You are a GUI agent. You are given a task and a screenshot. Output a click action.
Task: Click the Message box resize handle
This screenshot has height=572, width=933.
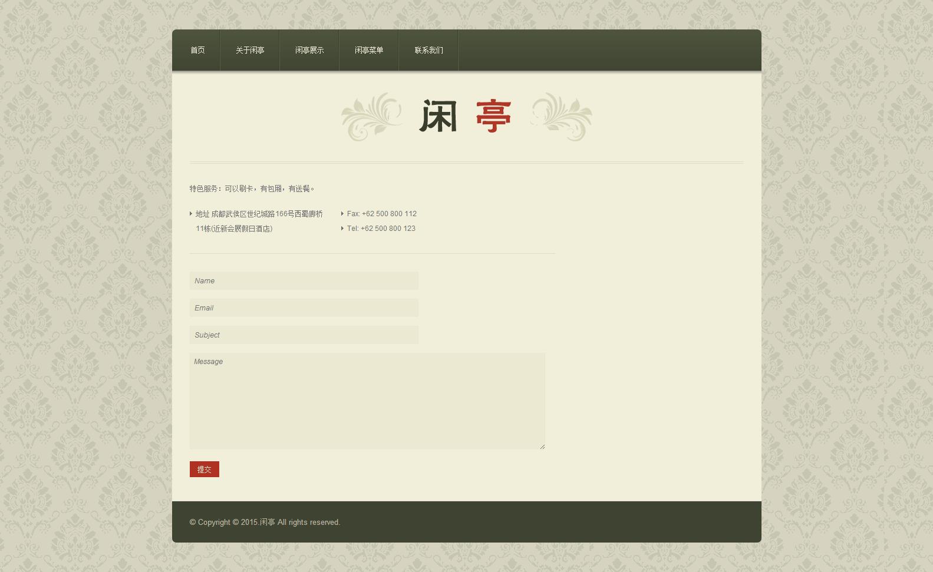[542, 447]
